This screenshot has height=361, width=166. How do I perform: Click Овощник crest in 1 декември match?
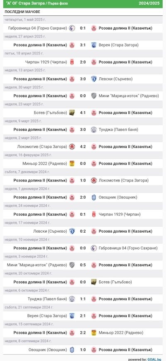point(94,197)
